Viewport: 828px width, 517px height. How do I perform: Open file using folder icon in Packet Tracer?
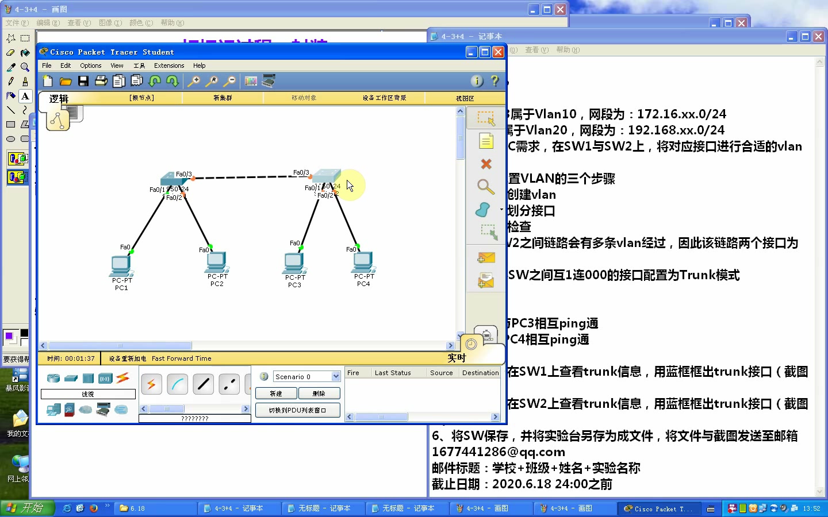[66, 81]
